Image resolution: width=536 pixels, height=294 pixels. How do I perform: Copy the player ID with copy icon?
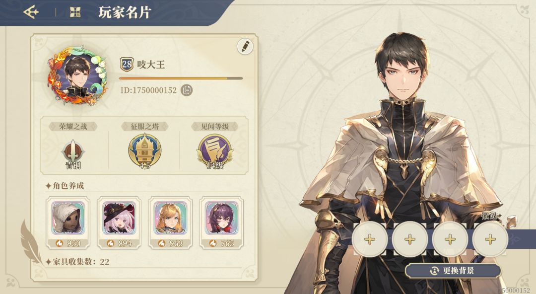coord(186,90)
